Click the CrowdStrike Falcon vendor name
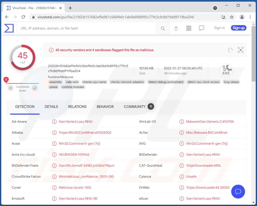Image resolution: width=257 pixels, height=206 pixels. (26, 176)
